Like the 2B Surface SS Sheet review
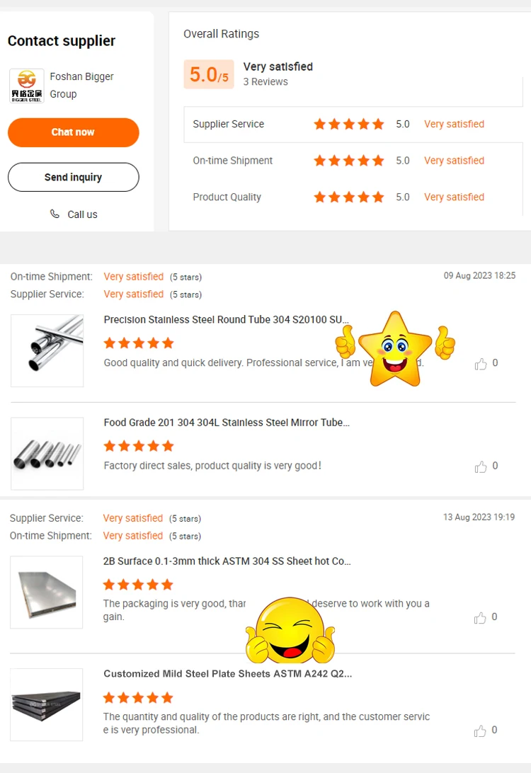Image resolution: width=531 pixels, height=773 pixels. [480, 618]
